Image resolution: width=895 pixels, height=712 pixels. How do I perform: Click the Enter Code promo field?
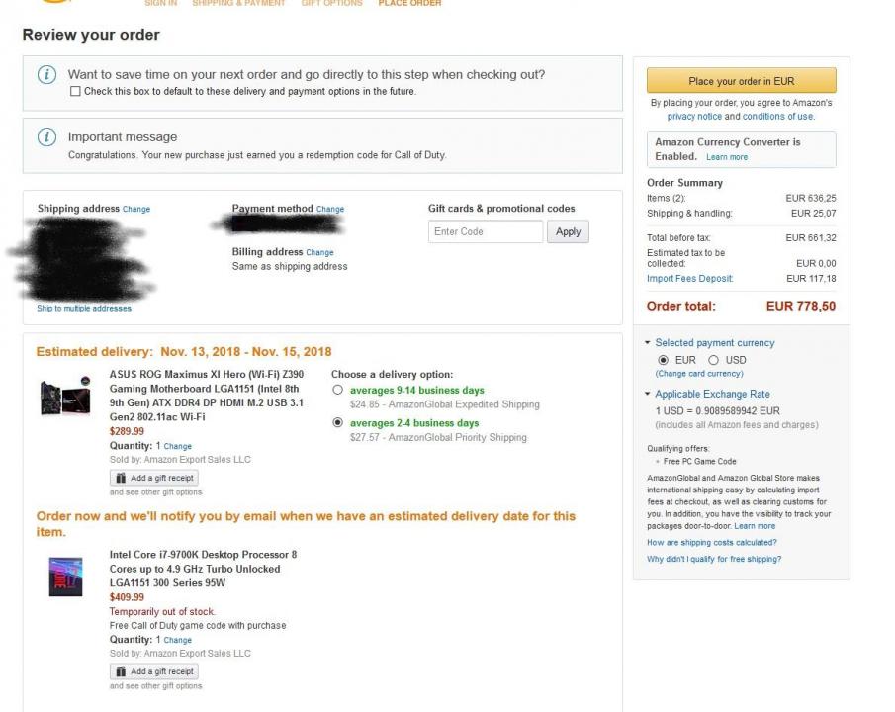(486, 231)
